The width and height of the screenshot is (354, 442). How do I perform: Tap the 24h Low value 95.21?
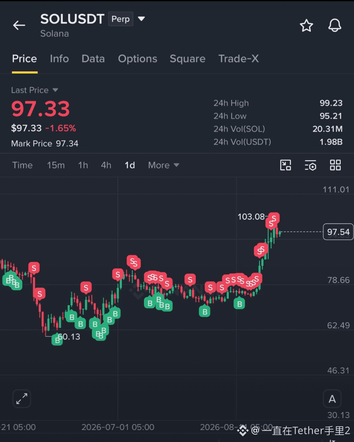coord(331,116)
